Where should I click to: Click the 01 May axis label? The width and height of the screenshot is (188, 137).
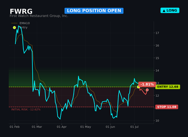pos(86,127)
